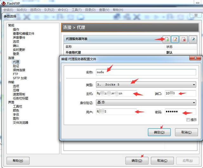
Task: Select 任务栏标题 in the settings tree
Action: [20, 98]
